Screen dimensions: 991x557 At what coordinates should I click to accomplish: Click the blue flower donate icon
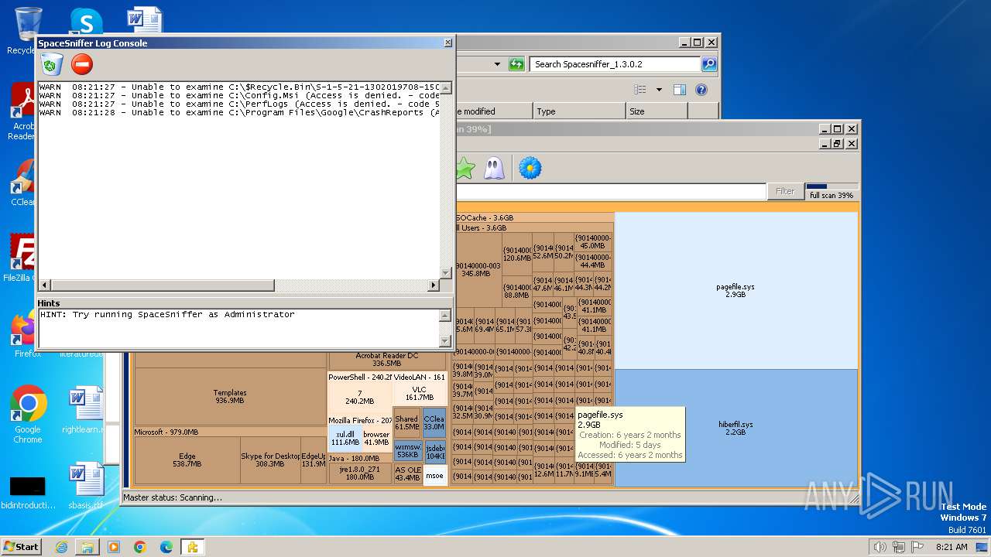point(530,168)
